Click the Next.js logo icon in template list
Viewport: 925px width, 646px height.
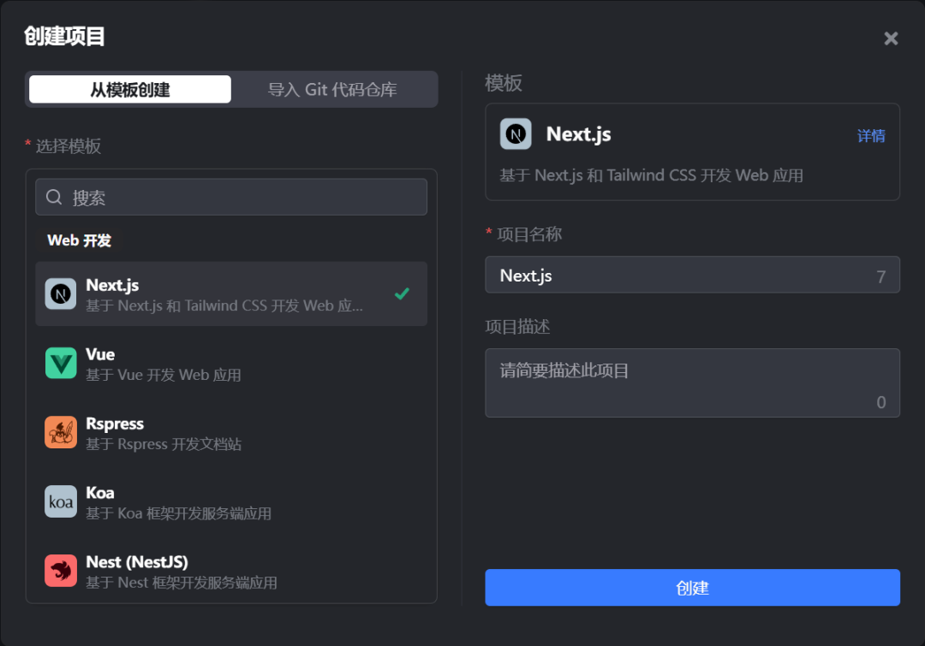61,294
